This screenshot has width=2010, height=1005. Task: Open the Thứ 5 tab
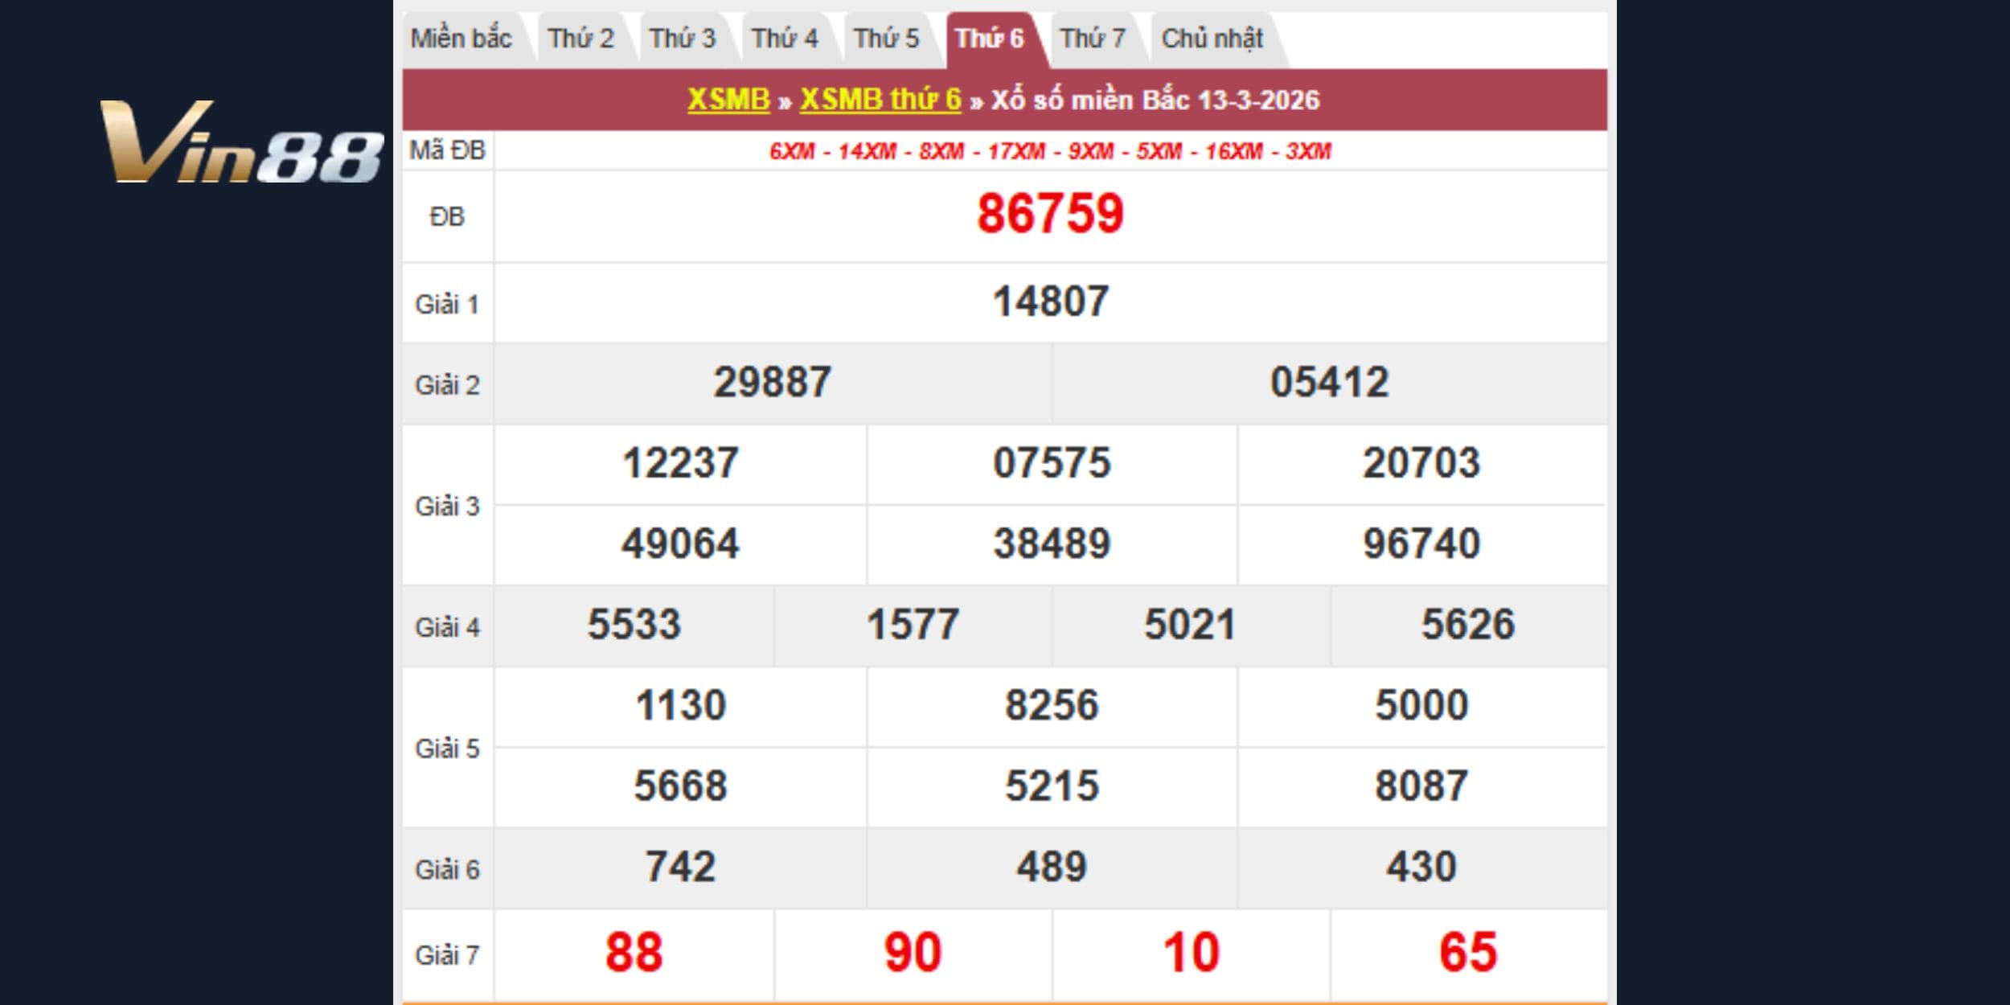click(x=886, y=39)
